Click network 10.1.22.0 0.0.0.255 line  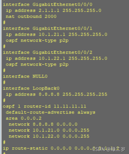pyautogui.click(x=49, y=136)
